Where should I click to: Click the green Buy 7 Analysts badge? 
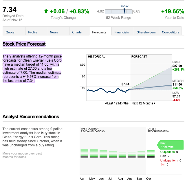(170, 145)
